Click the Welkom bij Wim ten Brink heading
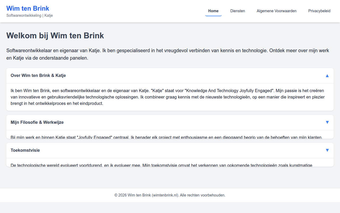This screenshot has height=213, width=340. coord(55,35)
